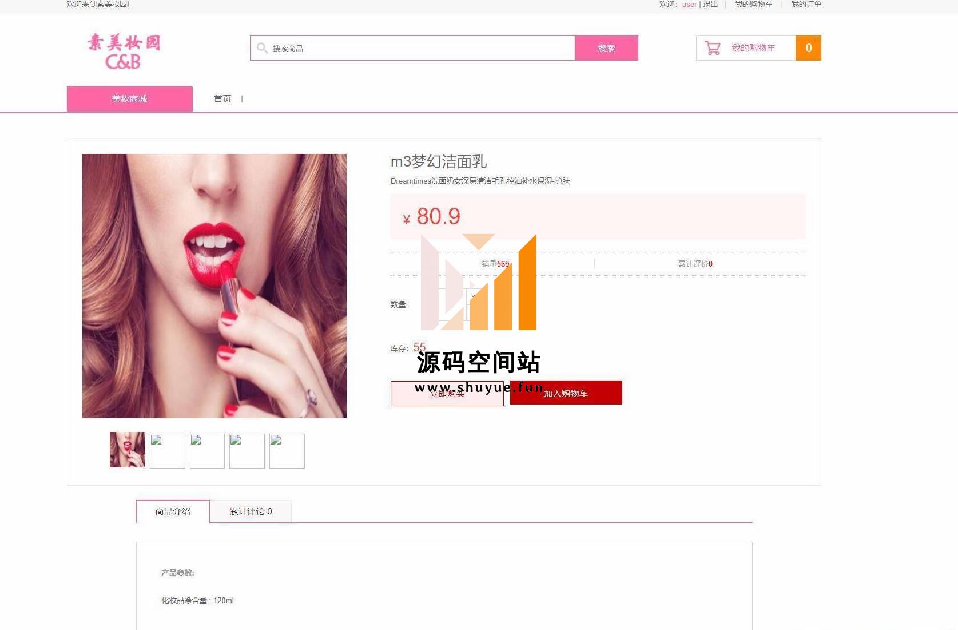Open 我的订单 link in top bar

point(806,5)
